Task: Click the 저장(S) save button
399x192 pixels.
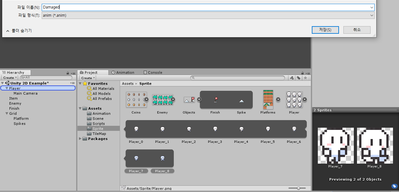Action: pyautogui.click(x=325, y=30)
